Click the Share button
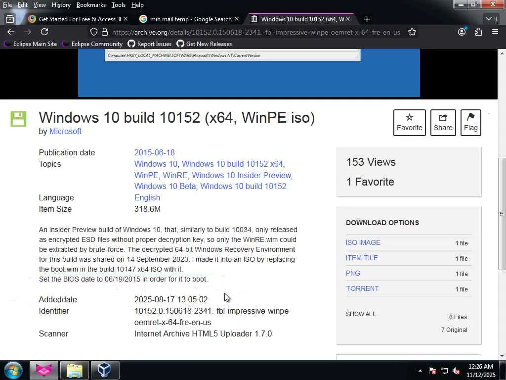Viewport: 506px width, 380px height. point(443,123)
